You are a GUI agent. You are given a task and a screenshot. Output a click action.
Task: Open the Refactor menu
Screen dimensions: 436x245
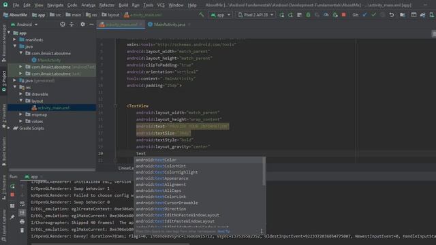107,5
